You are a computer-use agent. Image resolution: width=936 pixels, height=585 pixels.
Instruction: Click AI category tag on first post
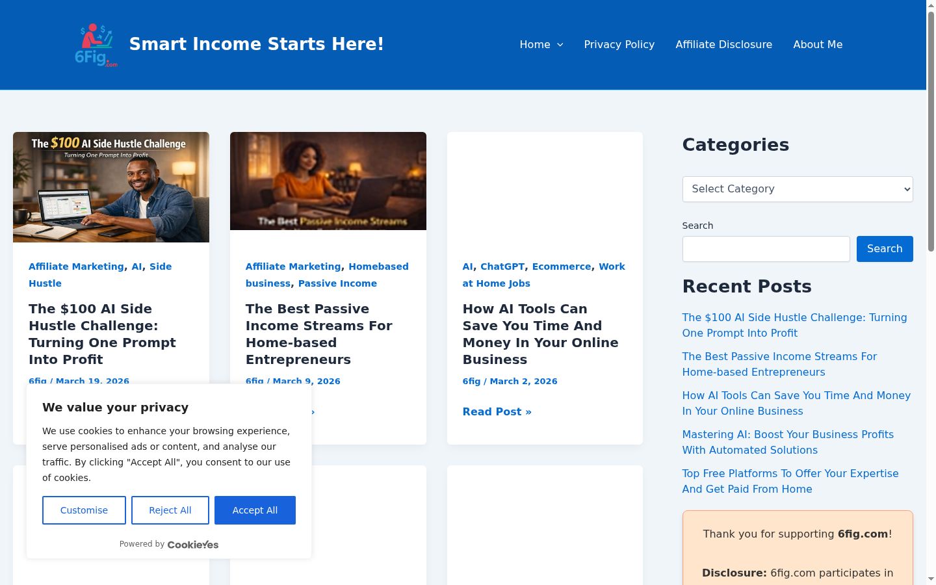pos(136,266)
